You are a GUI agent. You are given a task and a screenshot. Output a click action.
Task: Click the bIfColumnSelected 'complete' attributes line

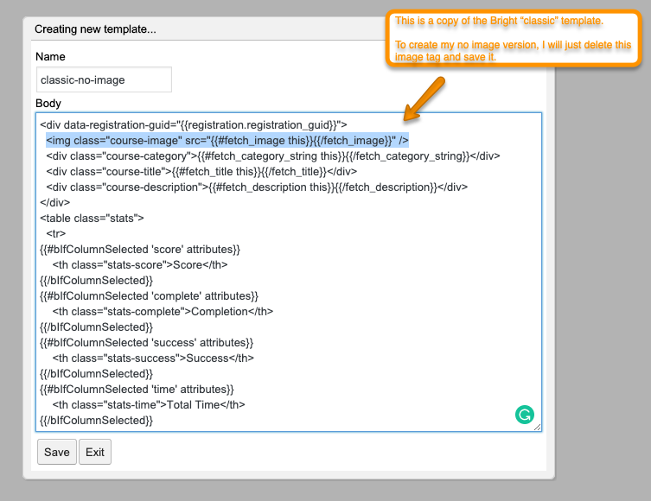click(x=149, y=296)
